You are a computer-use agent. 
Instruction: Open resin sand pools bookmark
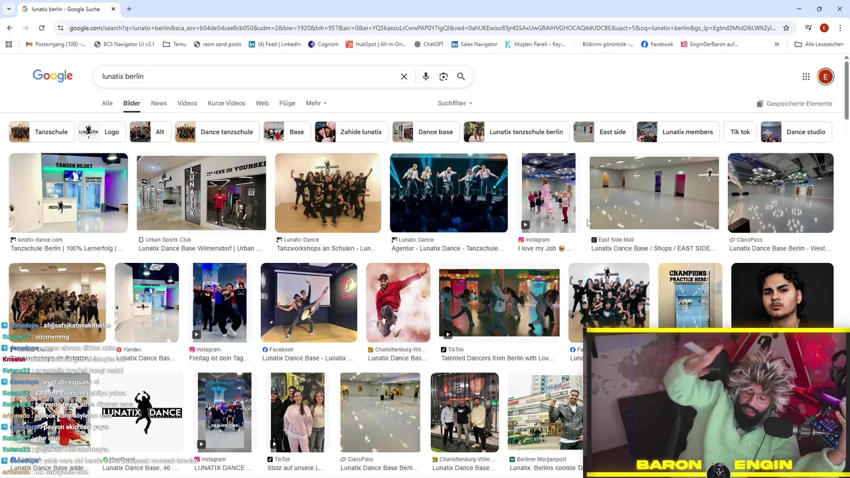pos(218,44)
